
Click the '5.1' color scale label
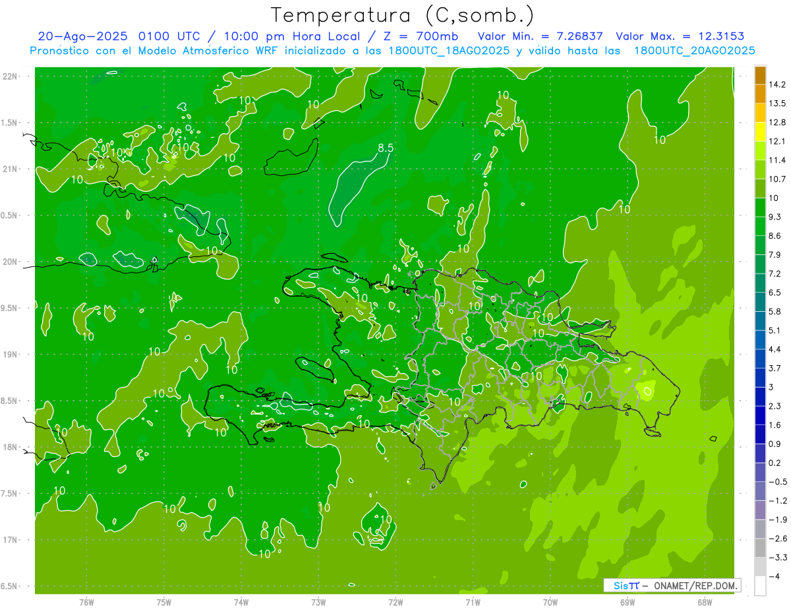775,330
